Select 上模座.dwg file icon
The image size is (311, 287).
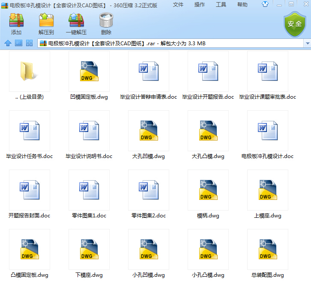pos(268,190)
